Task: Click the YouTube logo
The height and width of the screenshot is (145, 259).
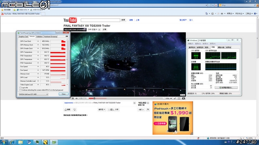Action: point(70,20)
